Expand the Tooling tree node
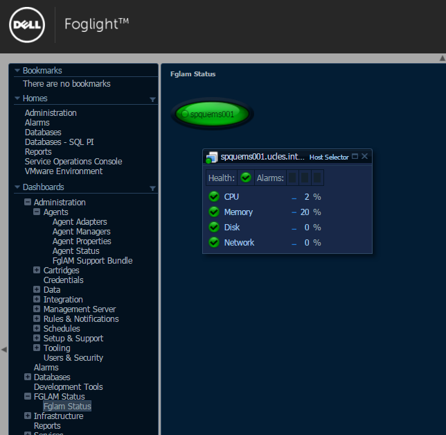 tap(37, 348)
